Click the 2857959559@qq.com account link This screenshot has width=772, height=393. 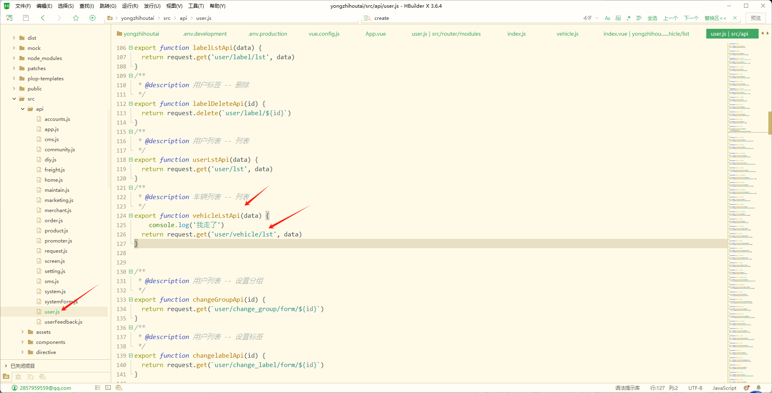coord(45,388)
